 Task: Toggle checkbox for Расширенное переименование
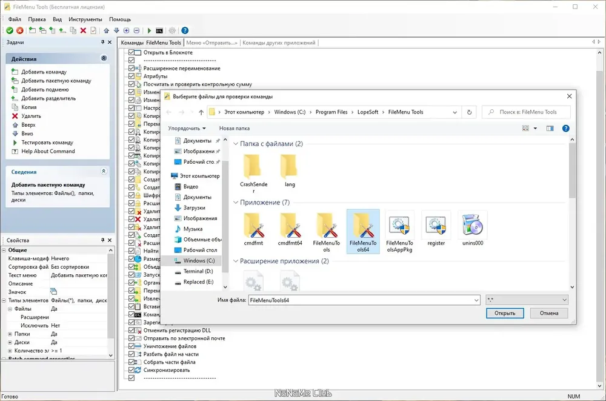(x=132, y=68)
